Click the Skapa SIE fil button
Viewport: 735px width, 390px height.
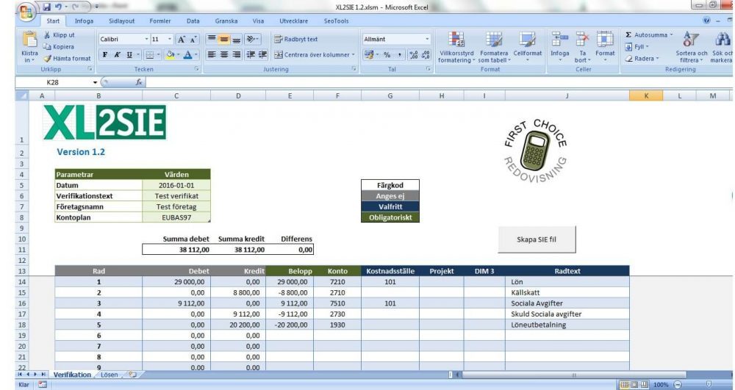(x=537, y=239)
